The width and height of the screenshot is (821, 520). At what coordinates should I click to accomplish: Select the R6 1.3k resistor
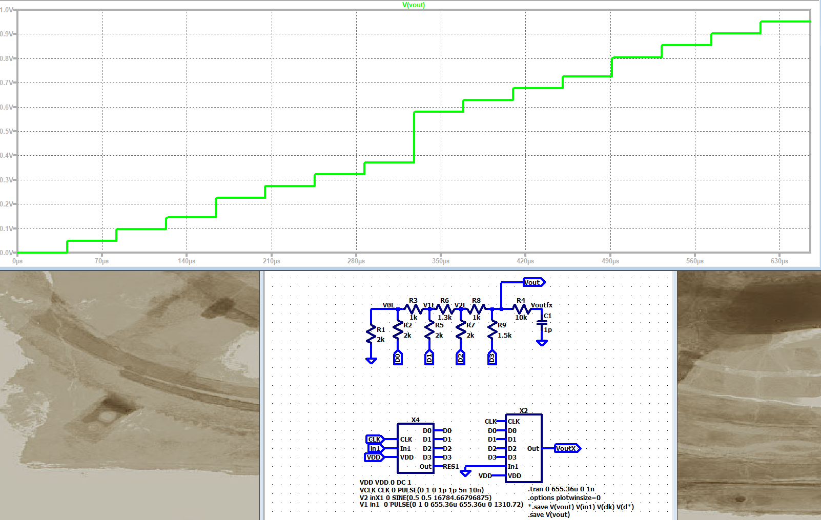point(445,309)
